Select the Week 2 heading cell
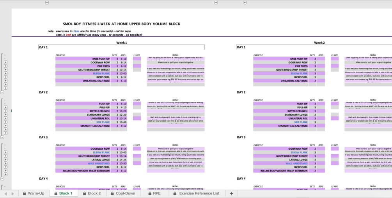This screenshot has height=198, width=392. [319, 43]
